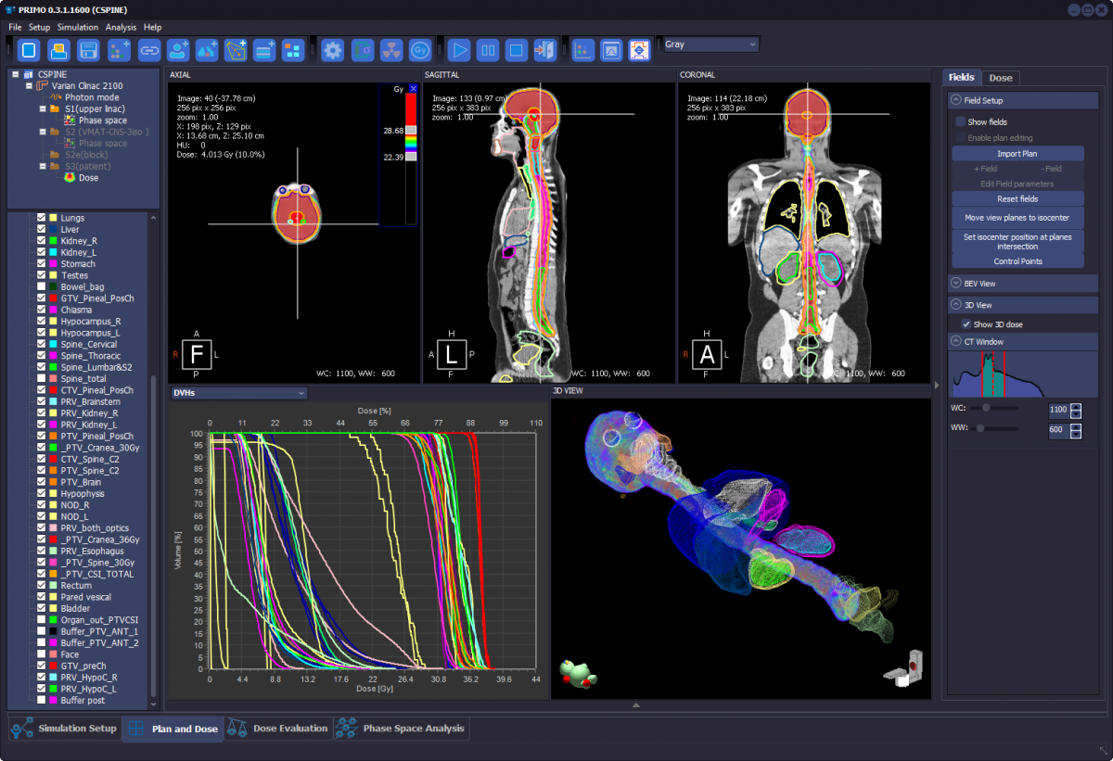Collapse the CT Window section

[956, 342]
